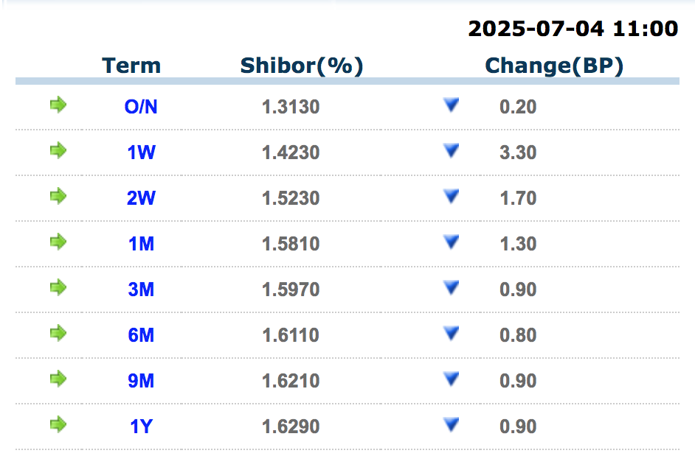Screen dimensions: 695x470
Task: Click the green arrow beside 9M
Action: point(58,379)
